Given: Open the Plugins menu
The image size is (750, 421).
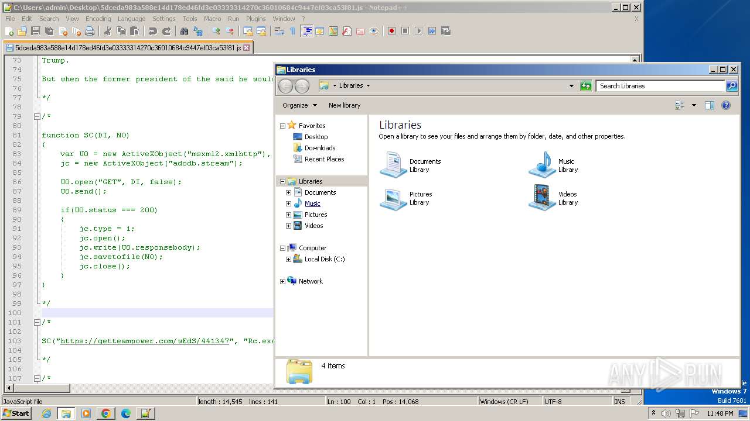Looking at the screenshot, I should point(255,19).
